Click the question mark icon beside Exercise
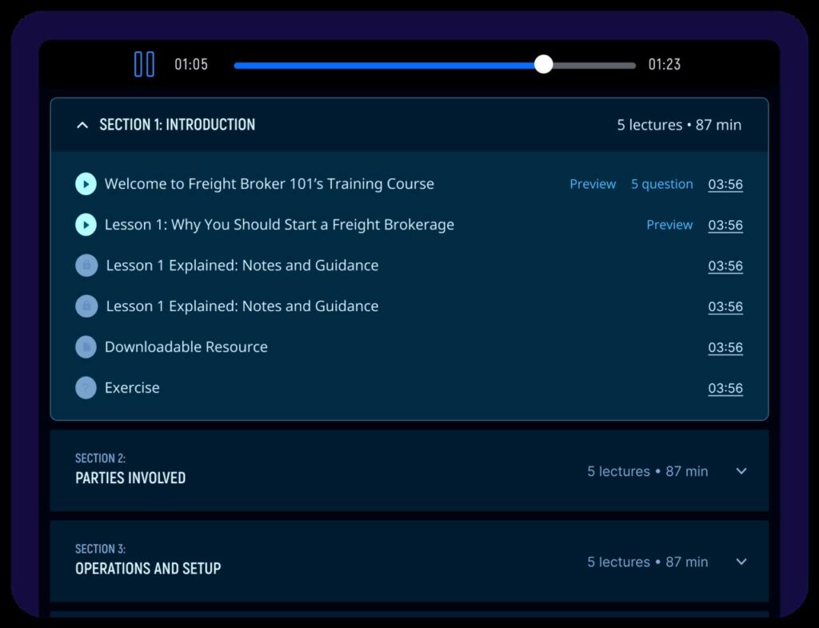This screenshot has width=819, height=628. click(x=86, y=388)
